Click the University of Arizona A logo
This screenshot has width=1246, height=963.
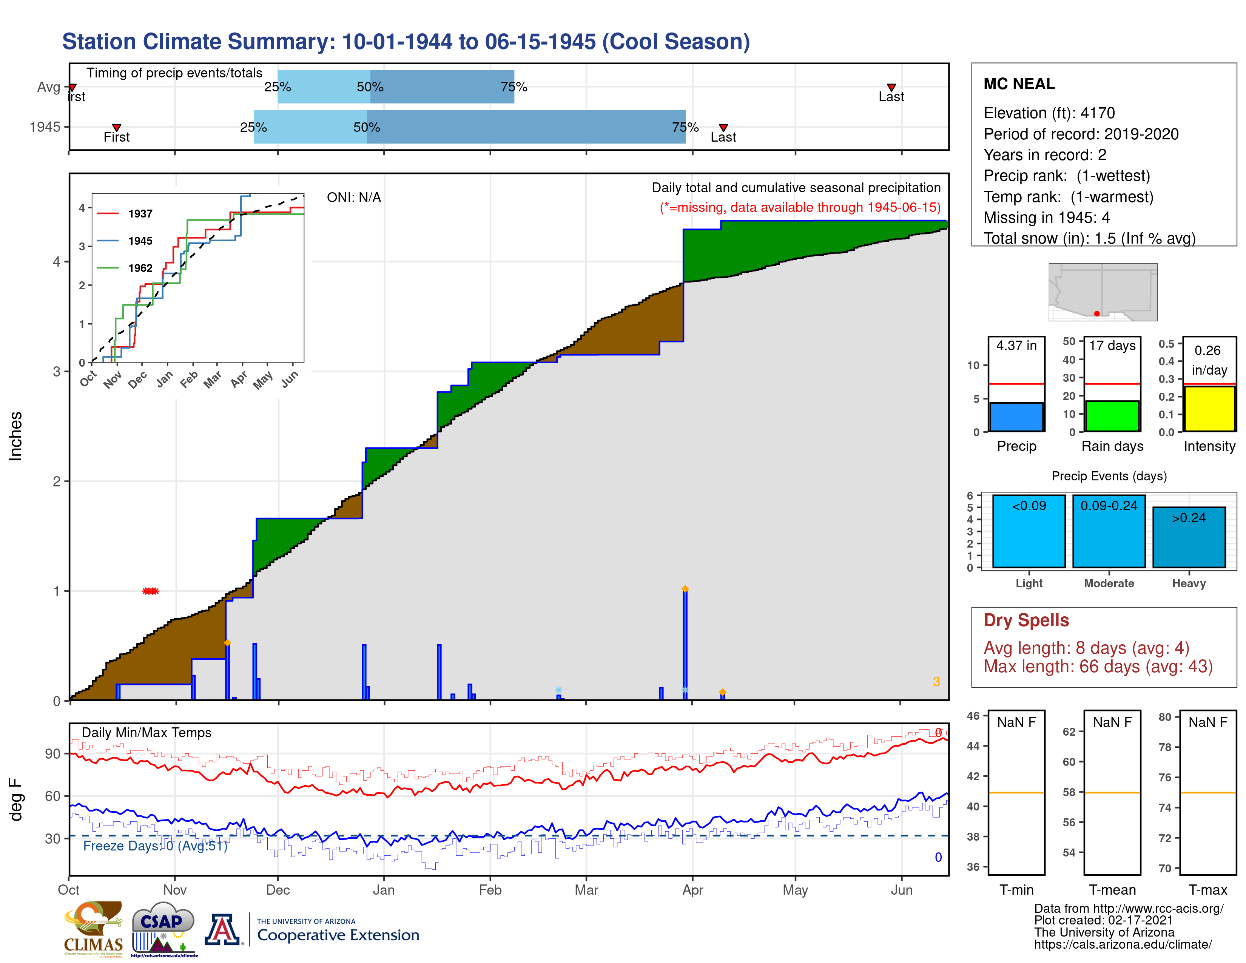222,929
